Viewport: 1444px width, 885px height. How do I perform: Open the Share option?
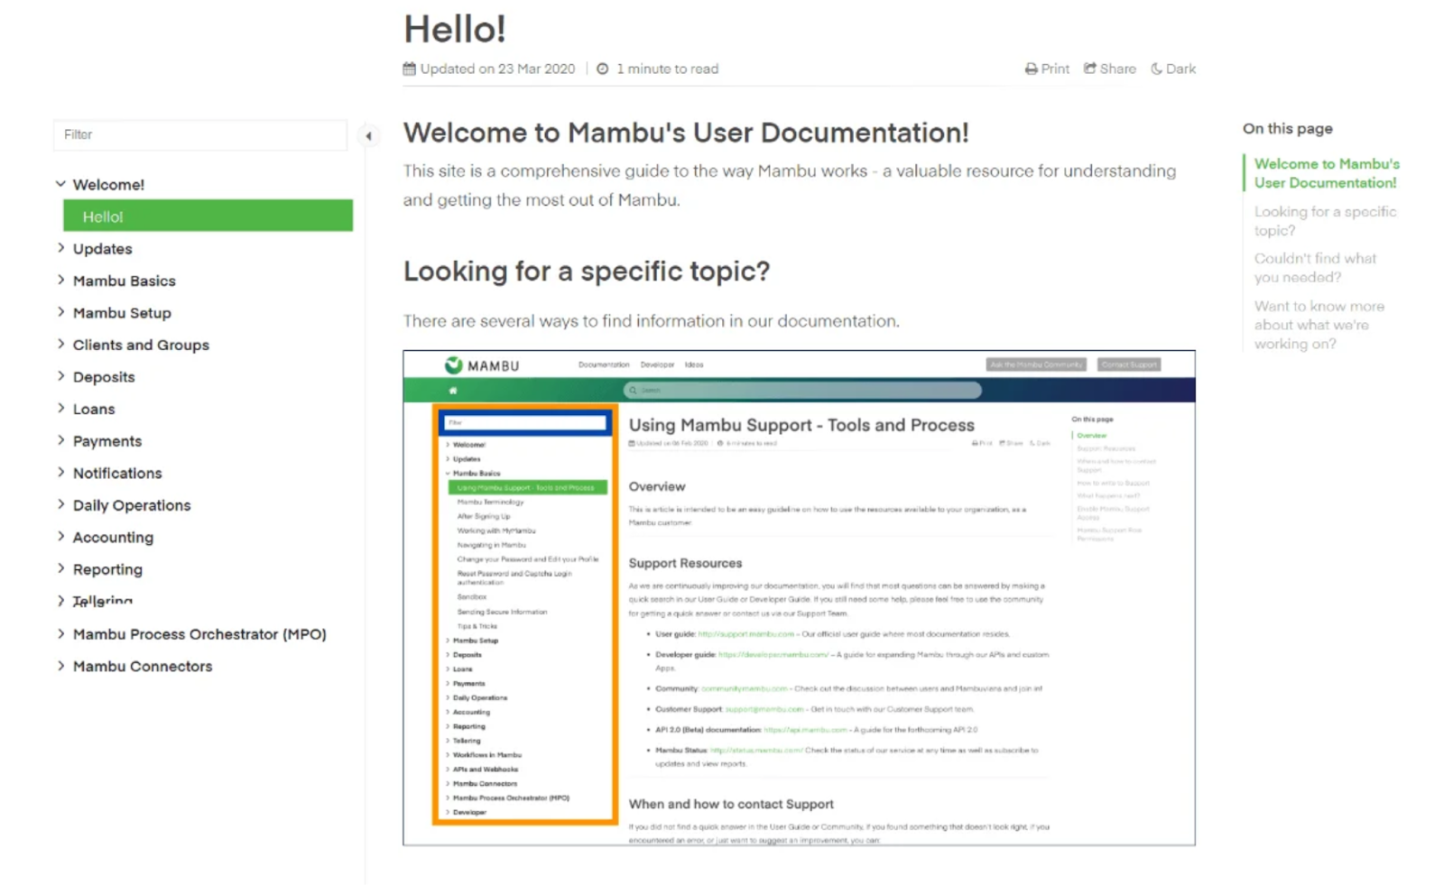point(1110,69)
